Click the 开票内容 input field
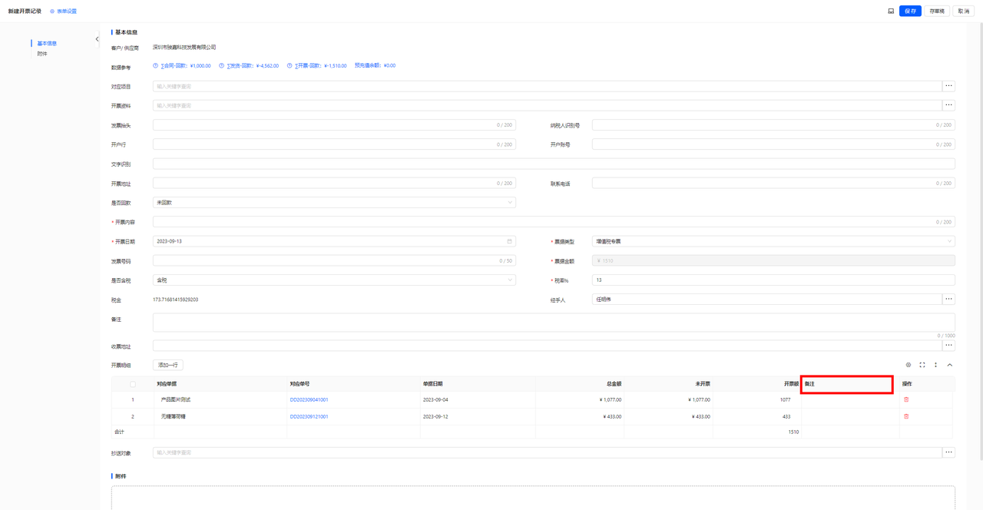Image resolution: width=983 pixels, height=510 pixels. (x=554, y=222)
